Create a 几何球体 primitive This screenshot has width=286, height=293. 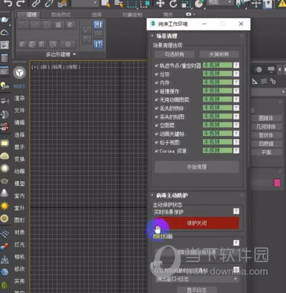pos(266,127)
